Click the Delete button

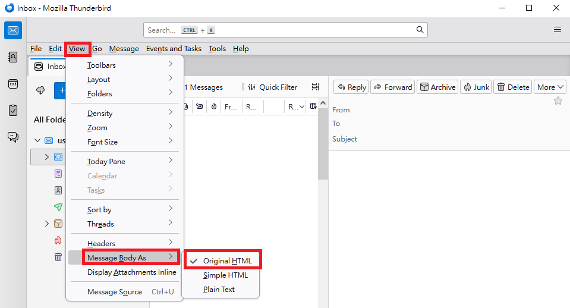513,87
